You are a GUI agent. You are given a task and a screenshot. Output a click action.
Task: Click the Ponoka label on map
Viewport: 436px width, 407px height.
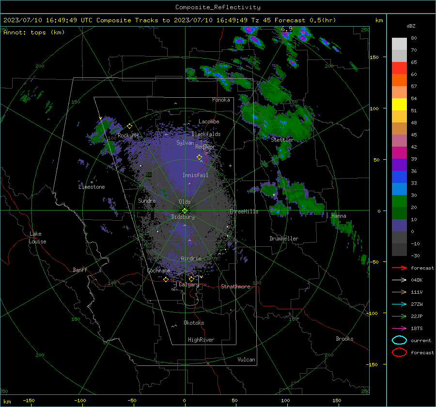[x=221, y=100]
